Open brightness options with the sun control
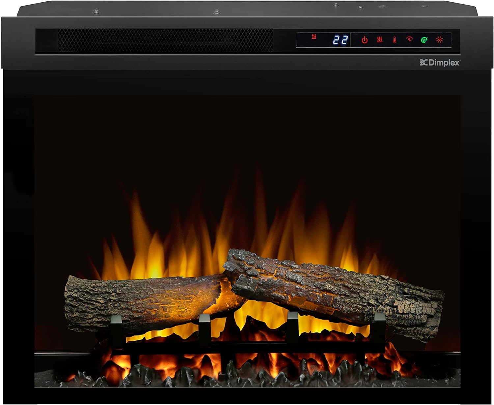The width and height of the screenshot is (494, 405). point(439,40)
